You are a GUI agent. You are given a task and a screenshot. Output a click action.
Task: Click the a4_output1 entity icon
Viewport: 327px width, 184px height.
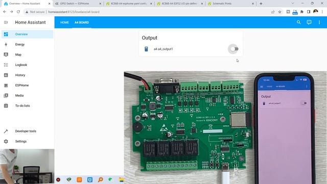click(x=146, y=49)
